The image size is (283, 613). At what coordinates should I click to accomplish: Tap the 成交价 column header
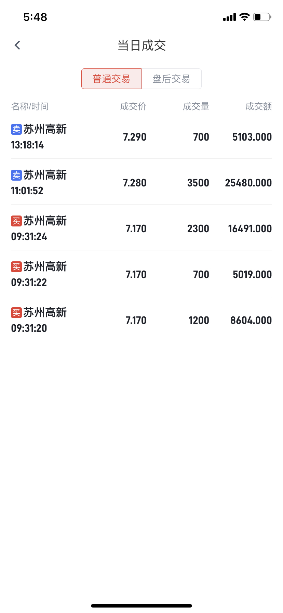(x=133, y=106)
